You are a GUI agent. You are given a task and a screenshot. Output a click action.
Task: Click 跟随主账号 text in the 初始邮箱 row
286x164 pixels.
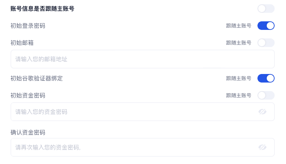tap(239, 43)
